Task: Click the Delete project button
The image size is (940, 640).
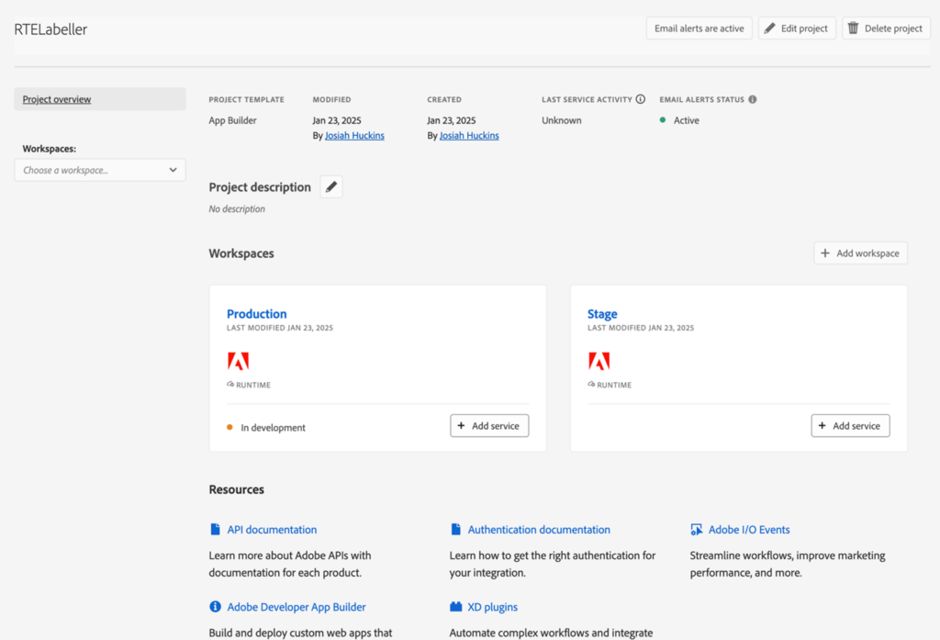Action: click(x=885, y=28)
